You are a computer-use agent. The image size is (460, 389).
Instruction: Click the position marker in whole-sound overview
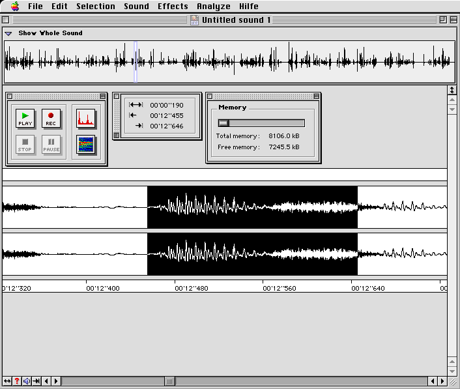pos(136,62)
